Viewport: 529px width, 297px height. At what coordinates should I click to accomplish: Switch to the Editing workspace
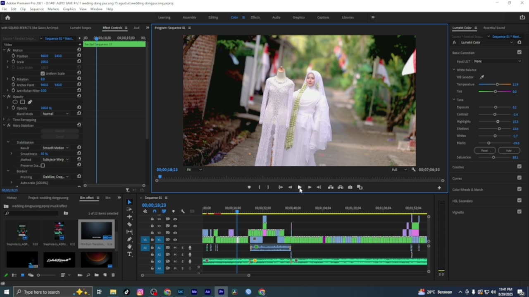[x=213, y=17]
